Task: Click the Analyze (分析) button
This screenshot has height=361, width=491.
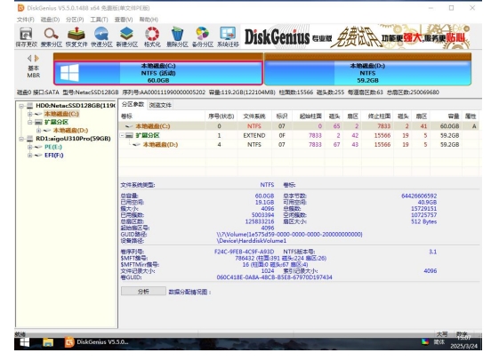Action: (143, 292)
